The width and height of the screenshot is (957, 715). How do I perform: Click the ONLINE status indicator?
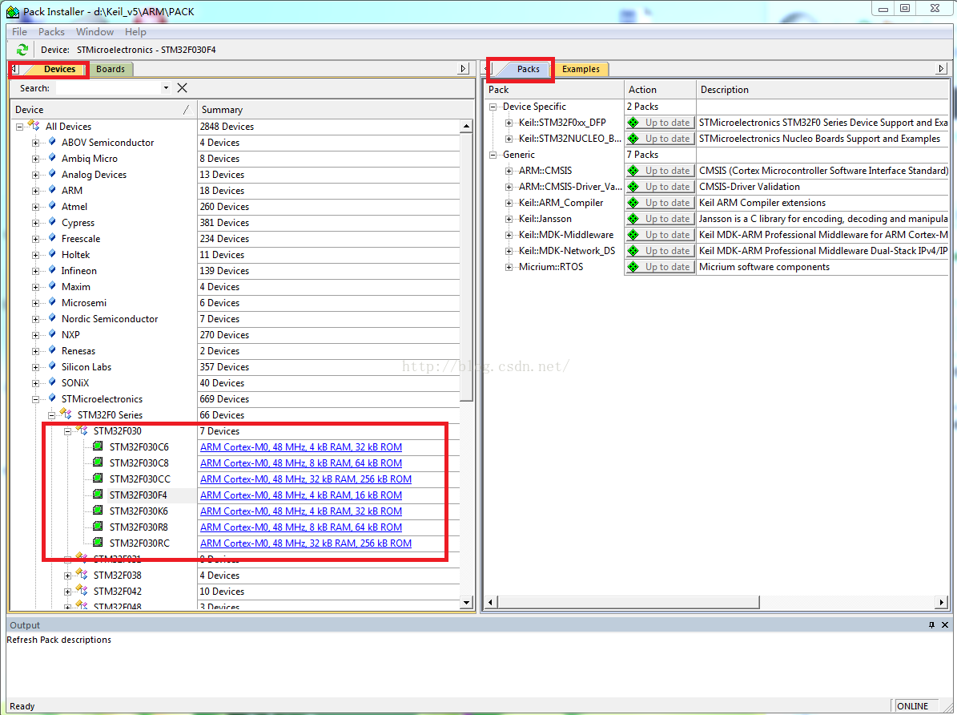point(912,706)
